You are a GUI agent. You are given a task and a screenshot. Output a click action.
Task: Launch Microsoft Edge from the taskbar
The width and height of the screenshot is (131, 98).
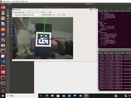tap(47, 96)
